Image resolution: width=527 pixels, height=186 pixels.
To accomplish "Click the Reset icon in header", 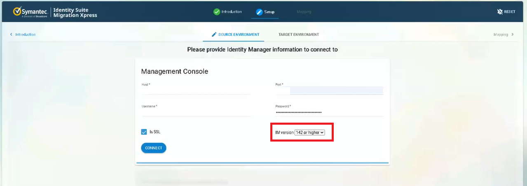I will click(x=500, y=12).
